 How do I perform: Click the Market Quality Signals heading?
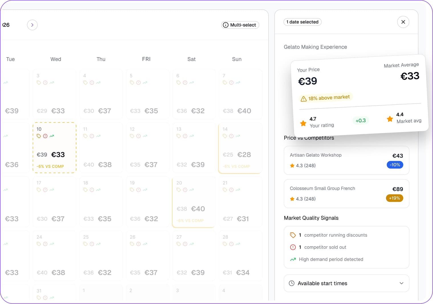[x=311, y=218]
